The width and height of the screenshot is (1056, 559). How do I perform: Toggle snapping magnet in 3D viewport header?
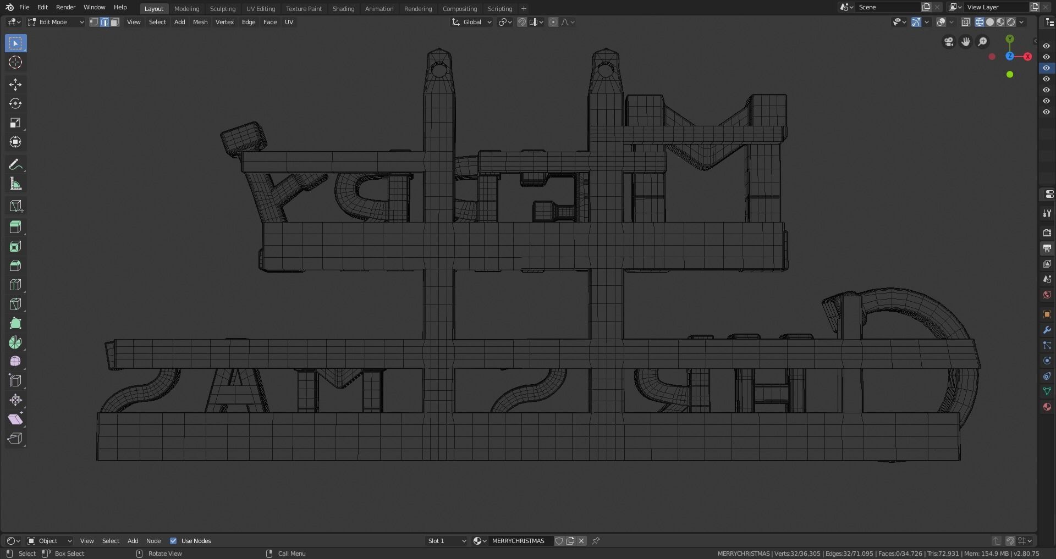pyautogui.click(x=522, y=22)
